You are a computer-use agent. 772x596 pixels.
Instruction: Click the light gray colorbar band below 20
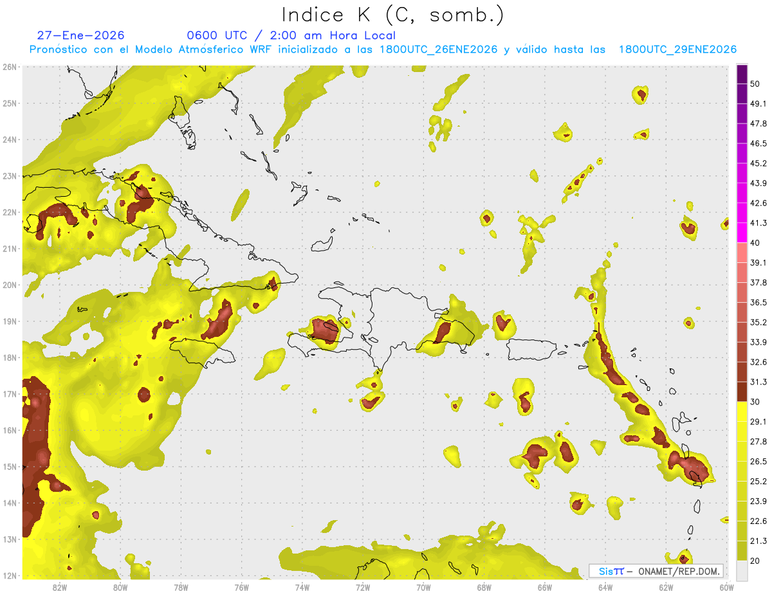click(742, 570)
